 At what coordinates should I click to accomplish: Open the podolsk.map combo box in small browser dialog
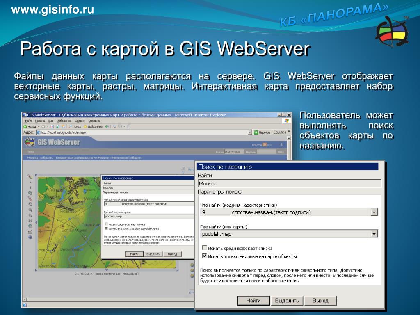tap(149, 216)
